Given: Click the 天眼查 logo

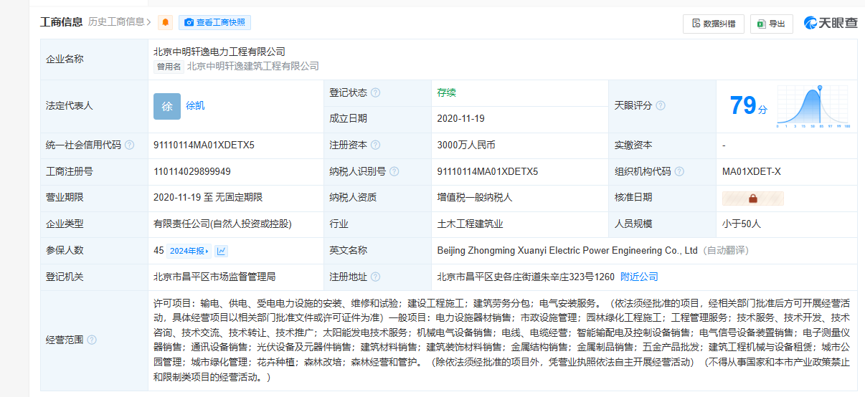Looking at the screenshot, I should pyautogui.click(x=831, y=23).
